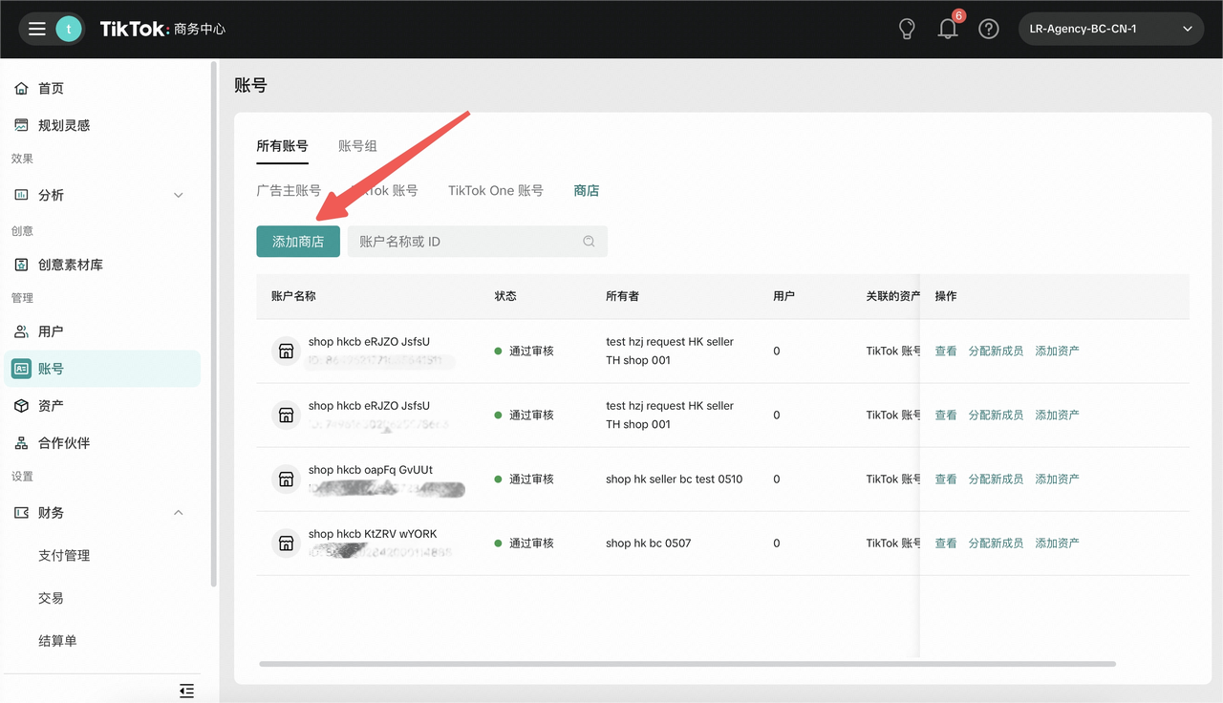1223x703 pixels.
Task: Click shop icon of first eRJZO JsfsU row
Action: 285,351
